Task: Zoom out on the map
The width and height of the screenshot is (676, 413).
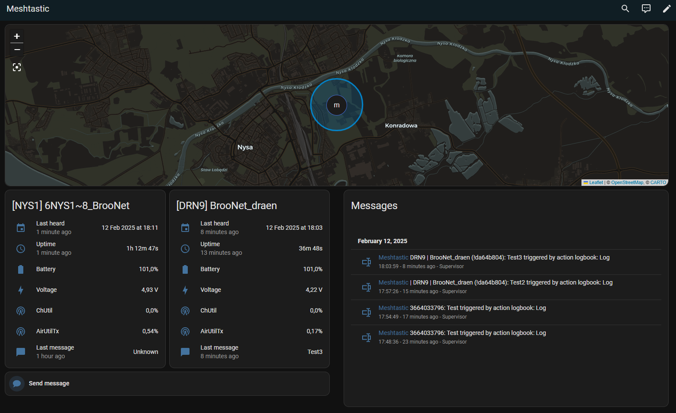Action: point(17,50)
